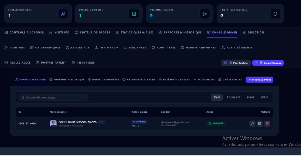301x156 pixels.
Task: Click the Pass Mobile button
Action: click(x=236, y=63)
